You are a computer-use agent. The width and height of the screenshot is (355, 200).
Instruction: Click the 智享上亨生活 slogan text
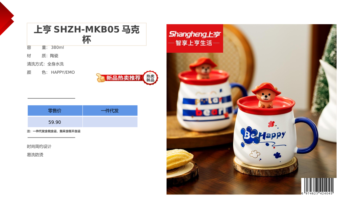click(194, 43)
